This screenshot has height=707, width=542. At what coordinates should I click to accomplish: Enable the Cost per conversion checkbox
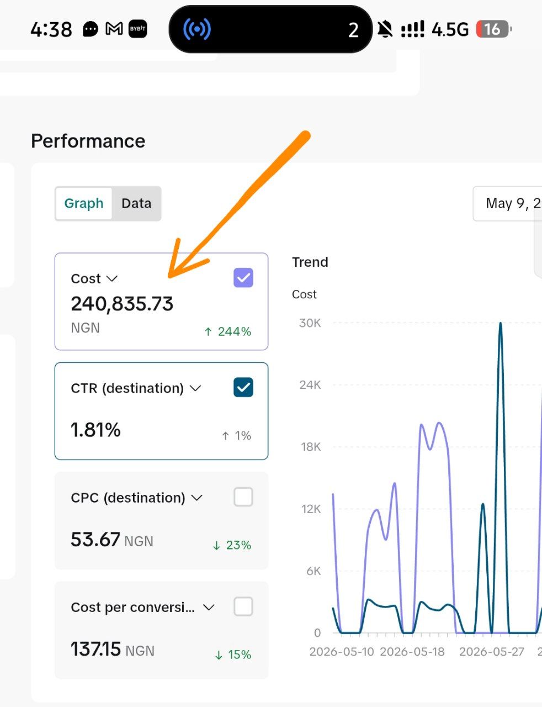(x=243, y=606)
